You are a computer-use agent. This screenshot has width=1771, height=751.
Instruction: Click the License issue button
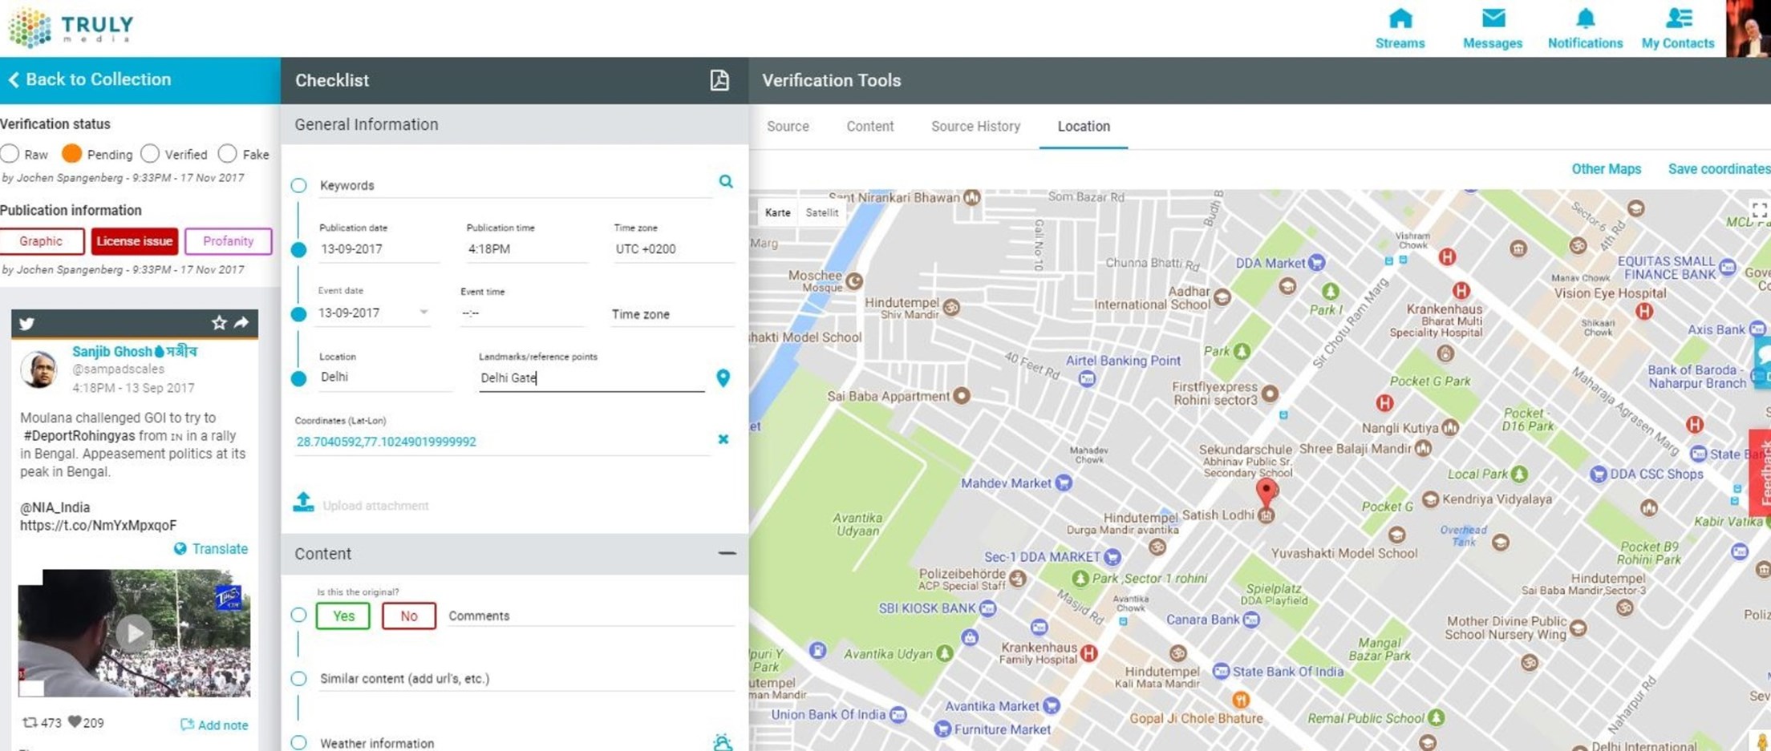[x=134, y=241]
